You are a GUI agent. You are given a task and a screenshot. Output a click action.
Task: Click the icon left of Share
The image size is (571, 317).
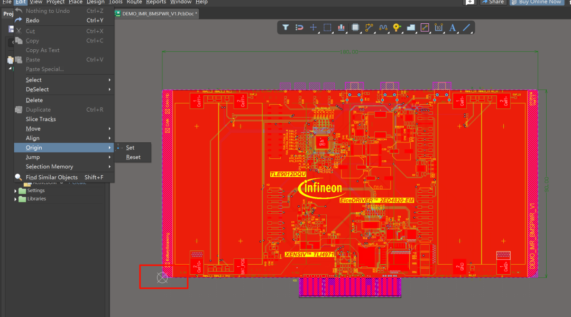(470, 2)
